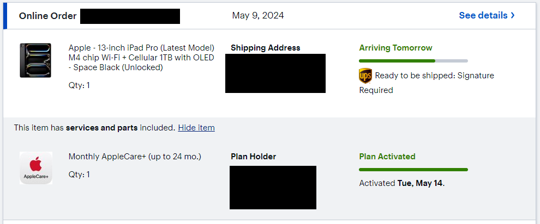Click the iPad Pro 13-inch product title
This screenshot has height=224, width=540.
141,58
